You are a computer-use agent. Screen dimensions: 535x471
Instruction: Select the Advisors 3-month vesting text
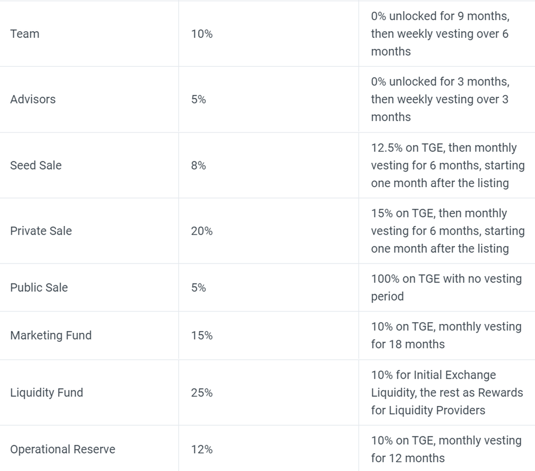point(440,99)
